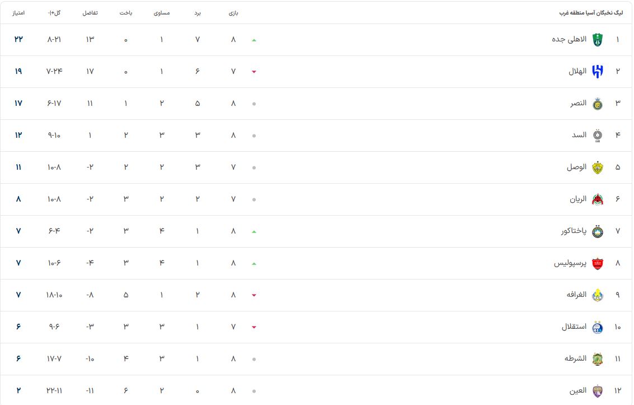Click the امتیاز points column header
Screen dimensions: 634x405
point(18,13)
